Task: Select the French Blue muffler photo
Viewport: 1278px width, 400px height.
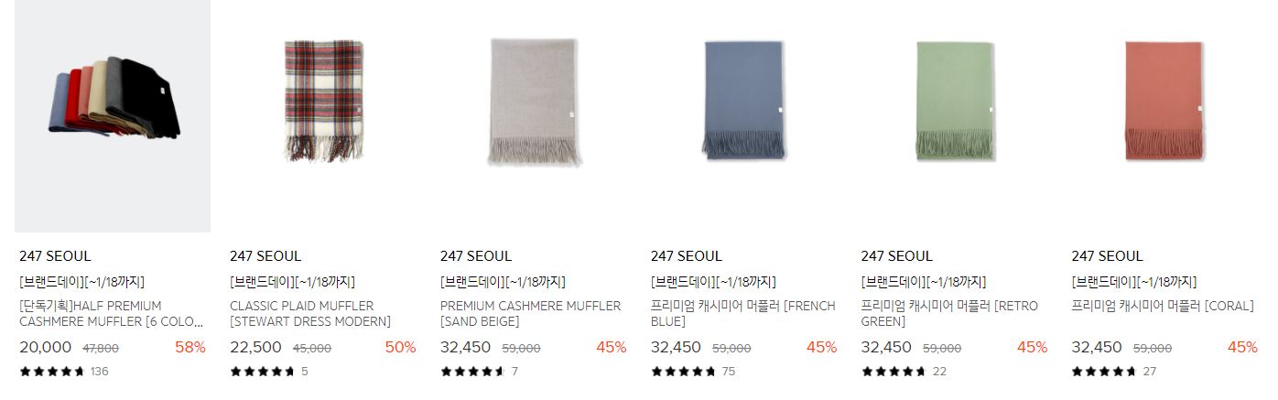Action: 744,116
